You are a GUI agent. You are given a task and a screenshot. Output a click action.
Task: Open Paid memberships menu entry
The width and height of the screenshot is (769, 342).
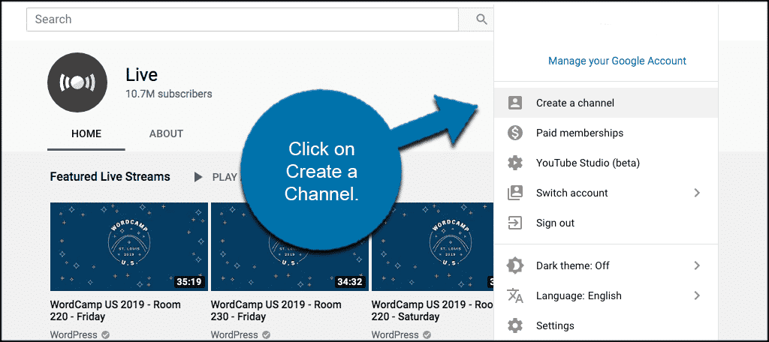pos(606,133)
